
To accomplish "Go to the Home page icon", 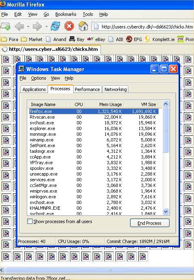I will 83,26.
